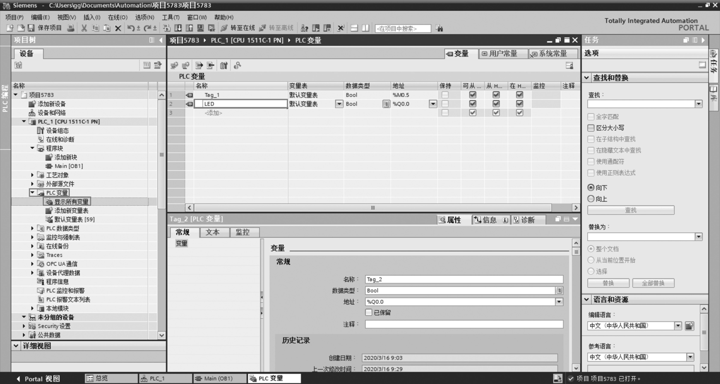The image size is (720, 384).
Task: Click the Accessible devices icon
Action: pos(305,28)
